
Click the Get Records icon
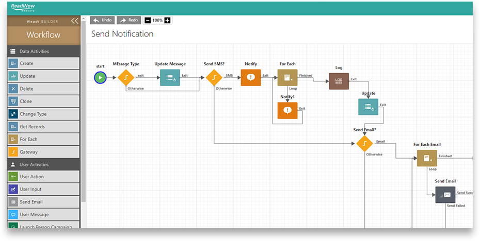coord(13,127)
